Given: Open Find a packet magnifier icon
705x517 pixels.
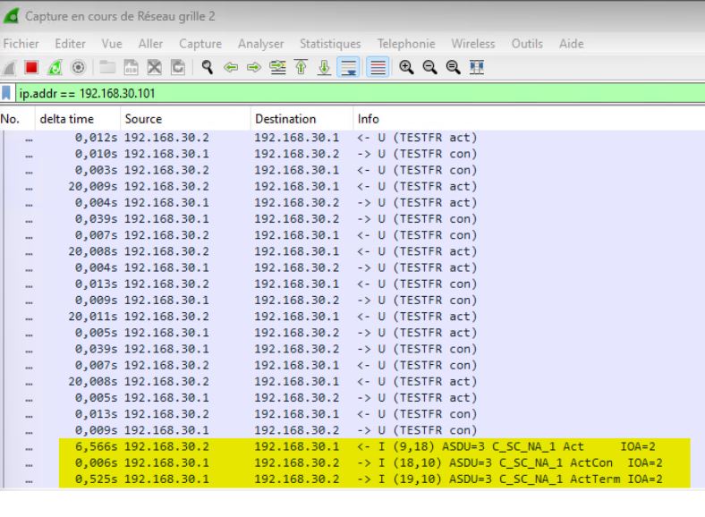Looking at the screenshot, I should pos(208,67).
